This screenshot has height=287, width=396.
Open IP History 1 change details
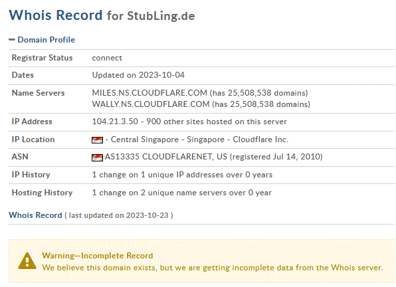tap(182, 175)
